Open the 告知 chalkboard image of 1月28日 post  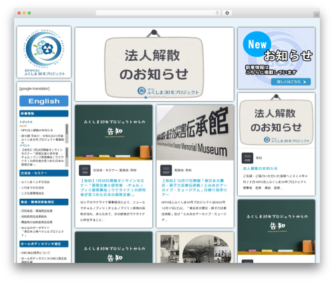tap(114, 132)
